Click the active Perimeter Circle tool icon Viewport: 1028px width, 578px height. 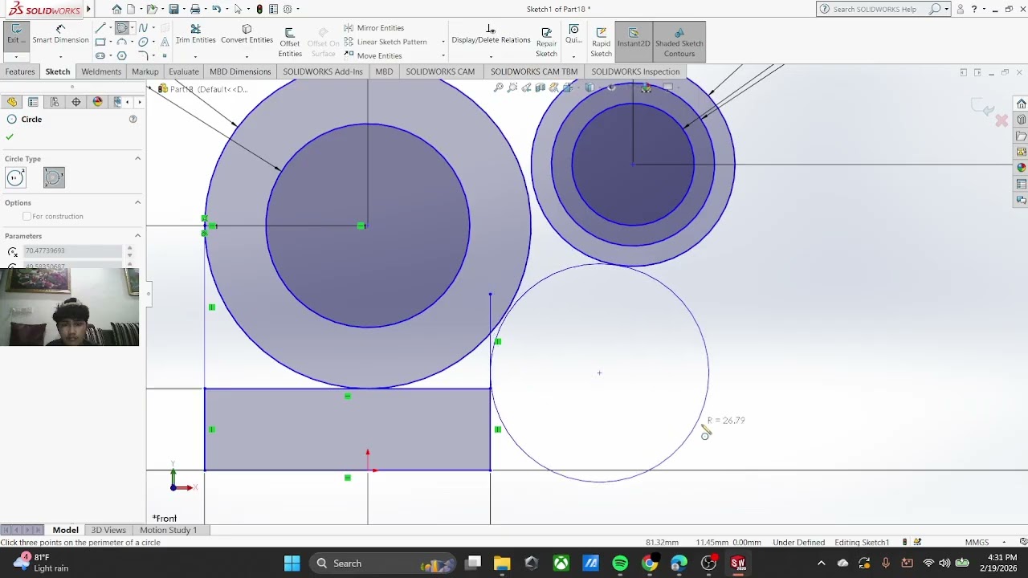click(122, 28)
